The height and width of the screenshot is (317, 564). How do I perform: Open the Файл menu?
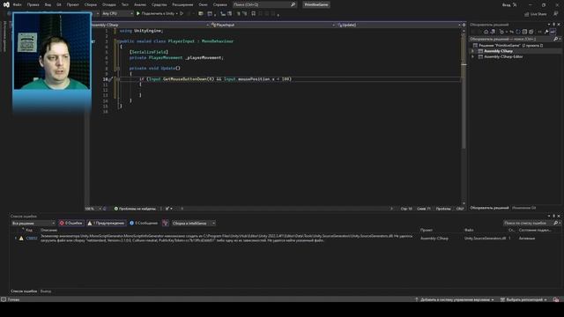(x=17, y=4)
